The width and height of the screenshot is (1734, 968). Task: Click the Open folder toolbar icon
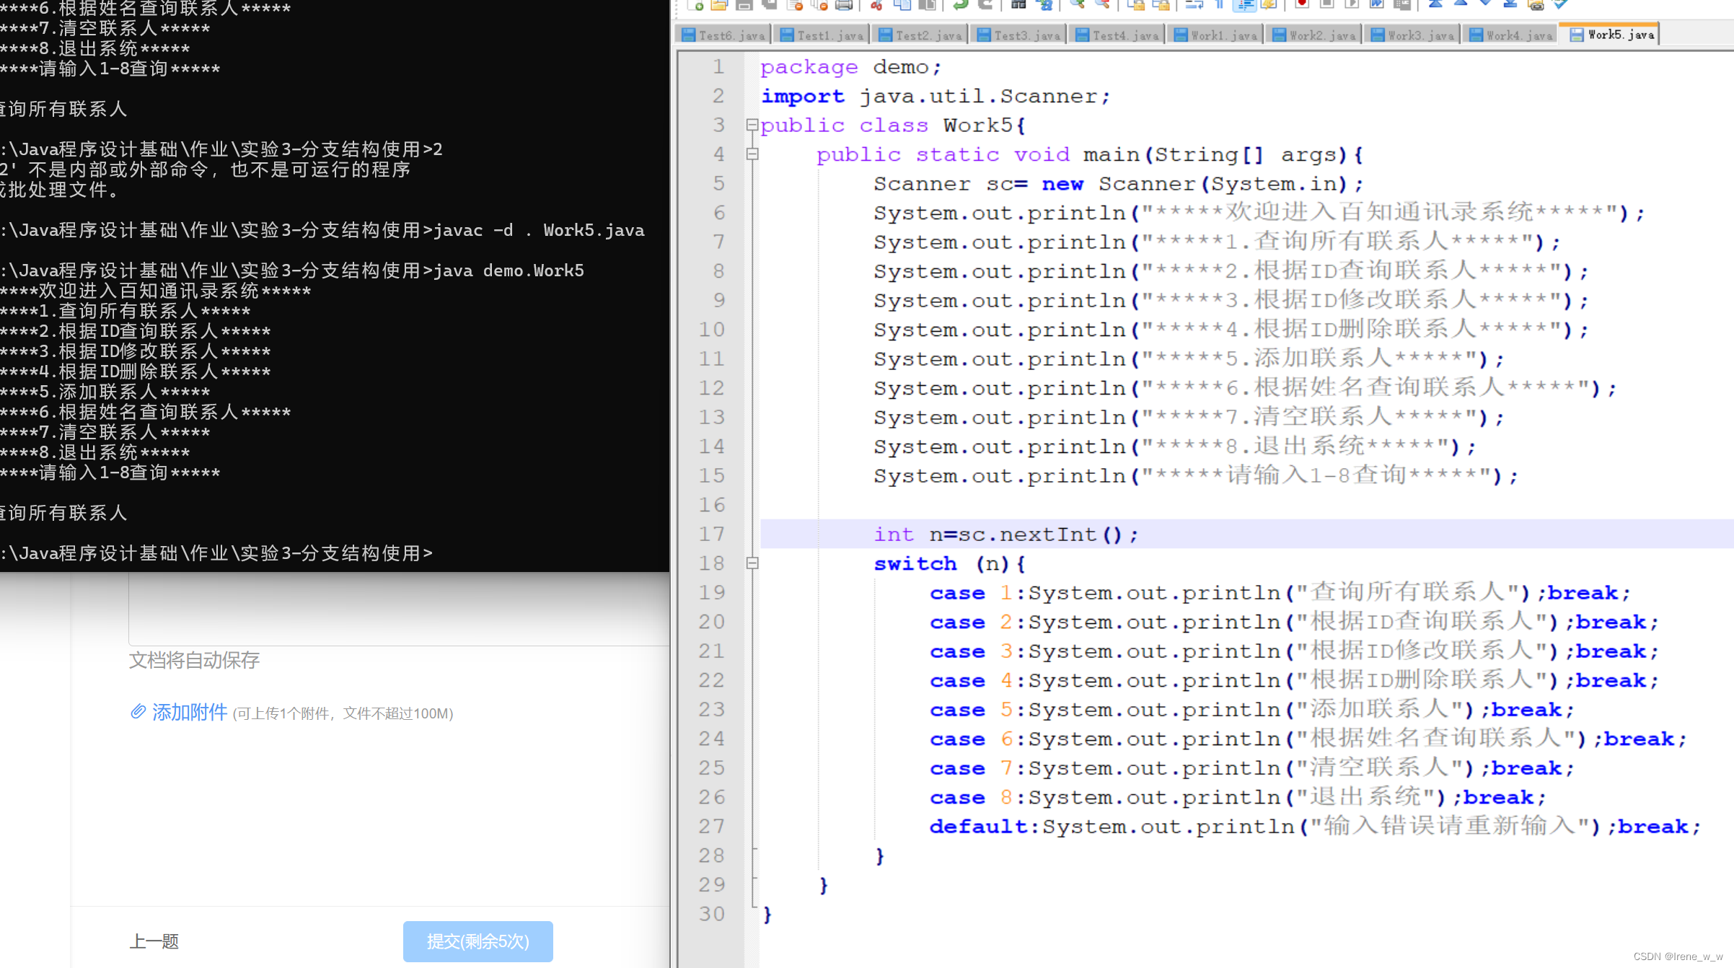[x=719, y=4]
